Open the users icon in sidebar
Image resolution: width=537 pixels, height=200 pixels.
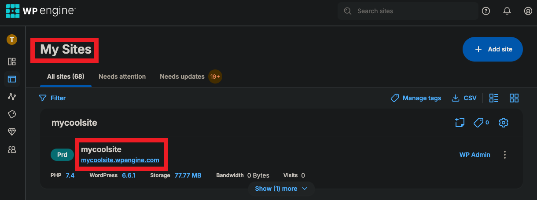12,149
